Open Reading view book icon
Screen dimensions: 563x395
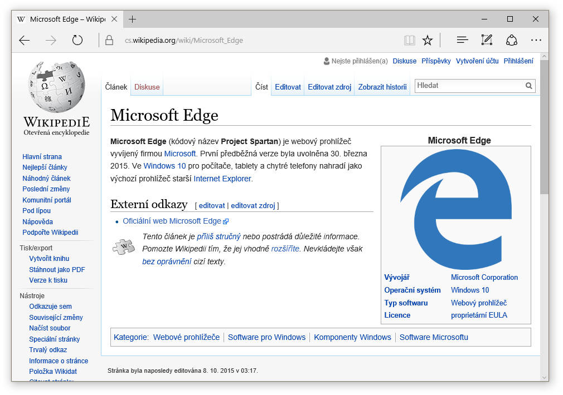pyautogui.click(x=409, y=40)
